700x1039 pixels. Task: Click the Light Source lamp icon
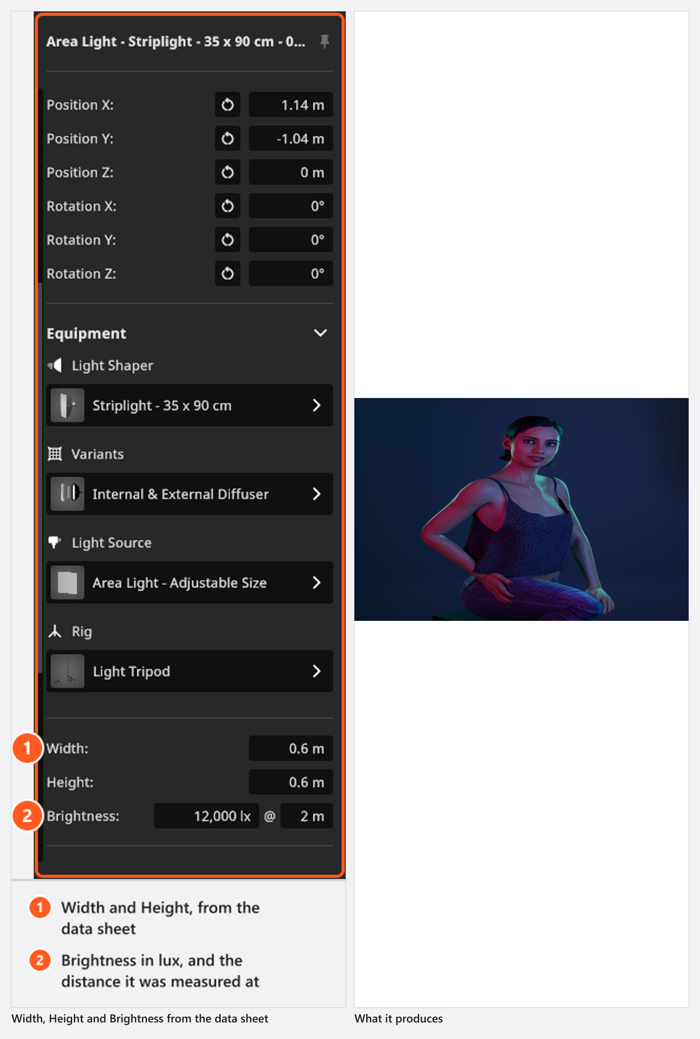tap(55, 543)
